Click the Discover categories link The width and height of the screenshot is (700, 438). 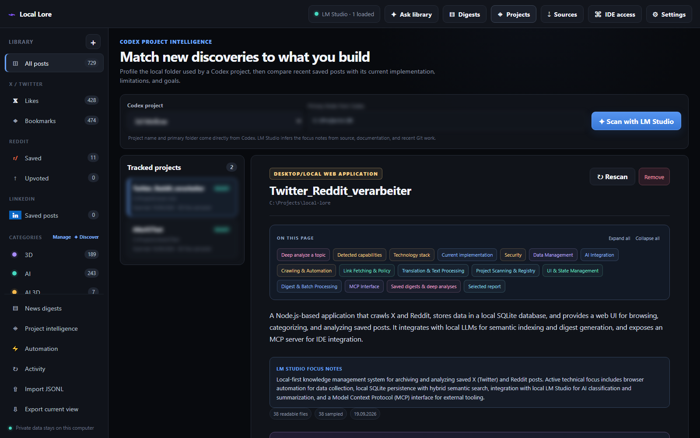pyautogui.click(x=87, y=237)
